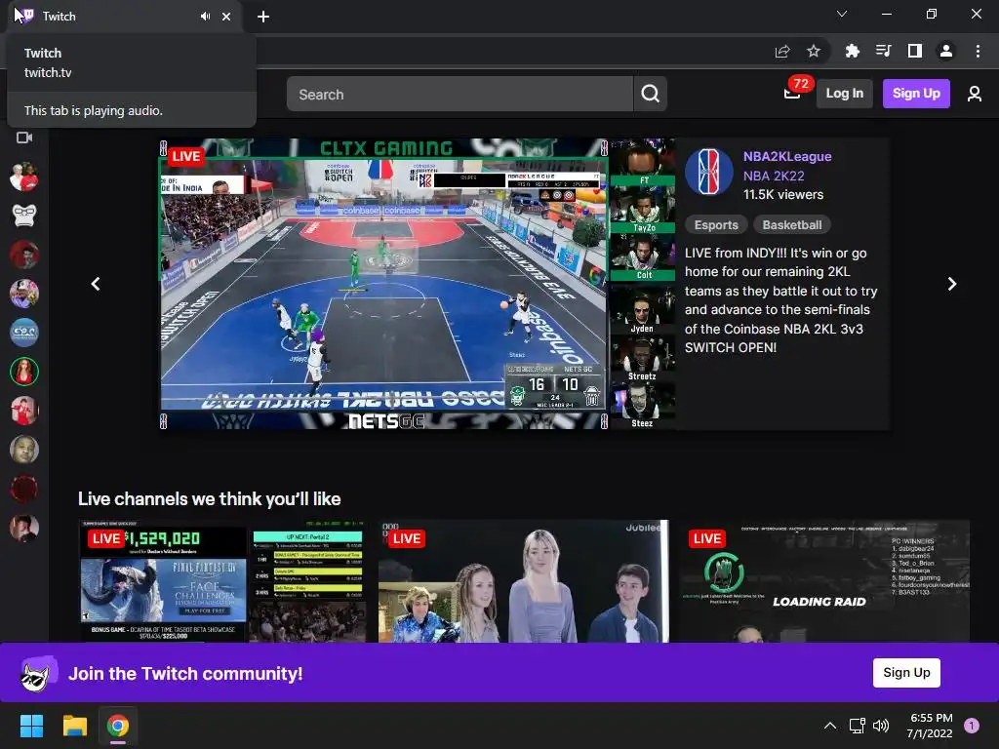Open the sidebar channel with the green ring
999x749 pixels.
(x=24, y=372)
